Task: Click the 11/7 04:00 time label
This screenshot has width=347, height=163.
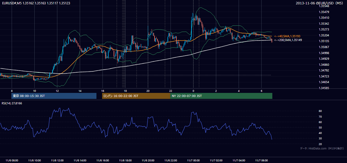Action: pos(238,161)
